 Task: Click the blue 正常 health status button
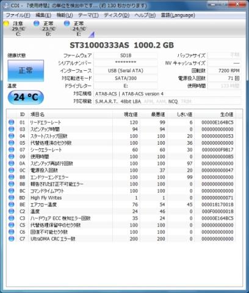pyautogui.click(x=26, y=71)
